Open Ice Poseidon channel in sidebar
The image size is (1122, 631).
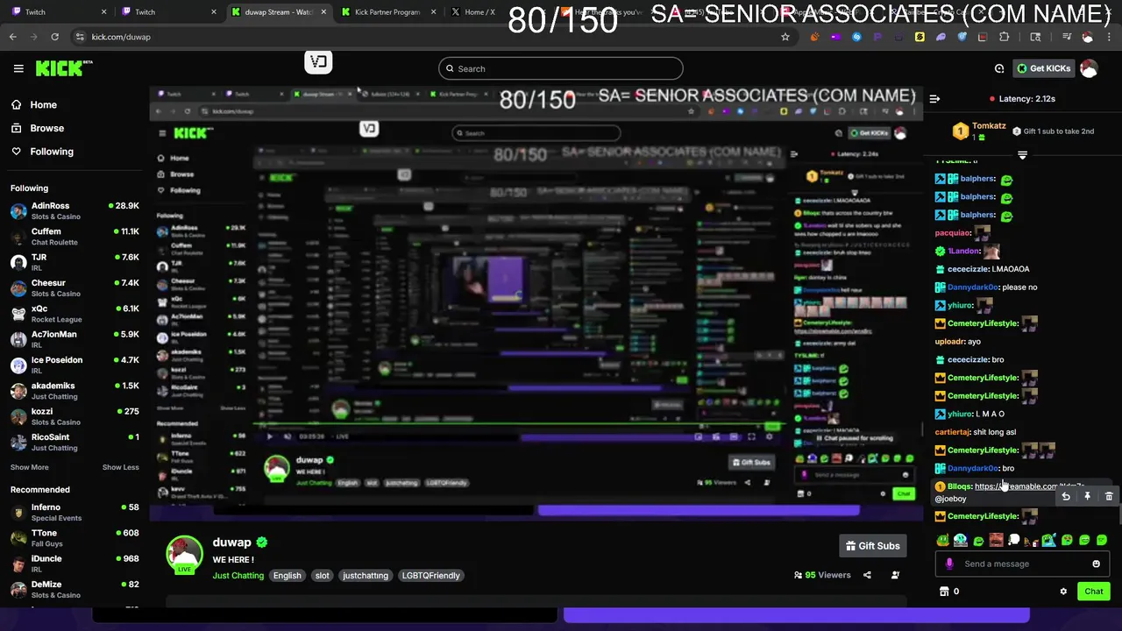75,365
